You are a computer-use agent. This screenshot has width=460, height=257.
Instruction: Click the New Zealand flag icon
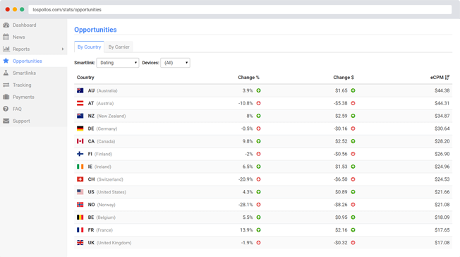pyautogui.click(x=80, y=116)
